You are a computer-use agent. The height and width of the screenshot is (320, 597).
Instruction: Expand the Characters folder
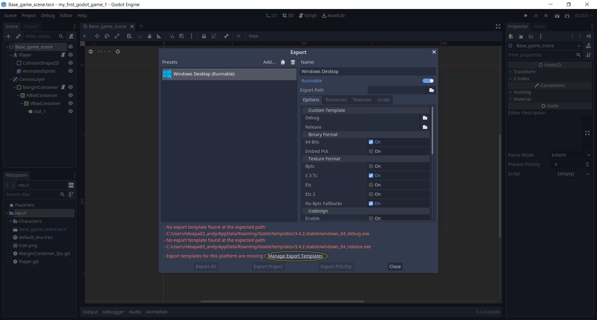(x=11, y=221)
